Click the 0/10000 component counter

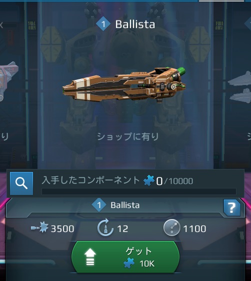[x=174, y=181]
